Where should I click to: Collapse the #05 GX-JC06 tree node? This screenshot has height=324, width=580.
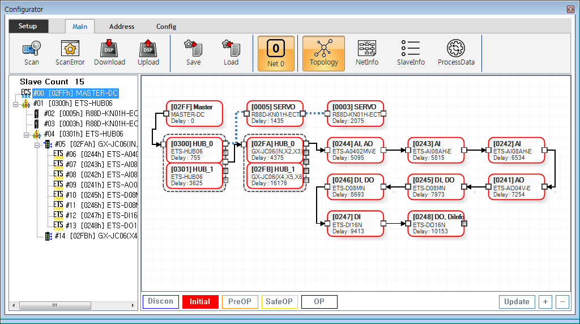click(37, 144)
